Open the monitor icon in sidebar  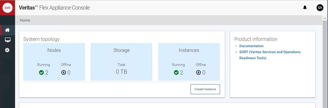tap(8, 40)
